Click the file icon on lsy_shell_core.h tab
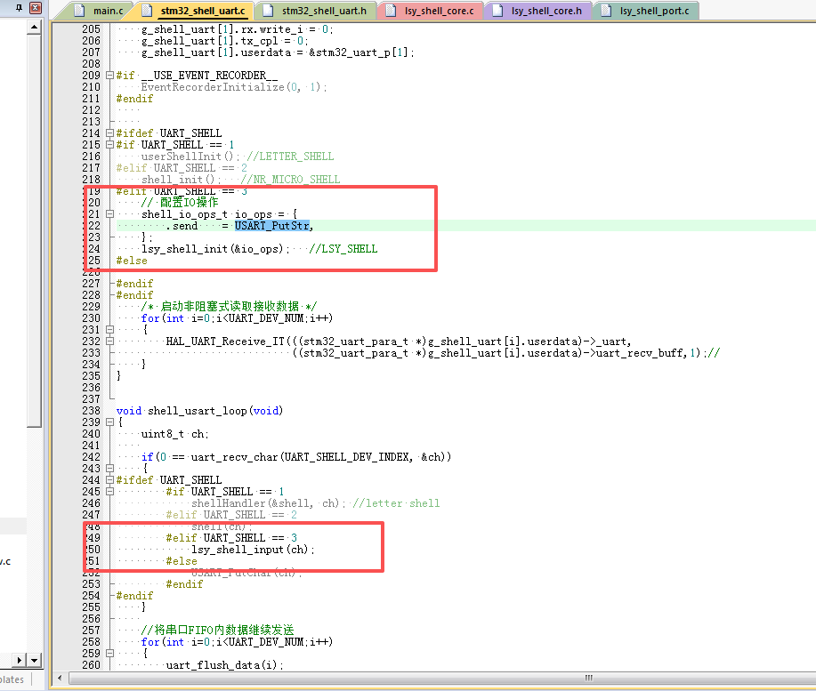Image resolution: width=816 pixels, height=691 pixels. point(497,11)
